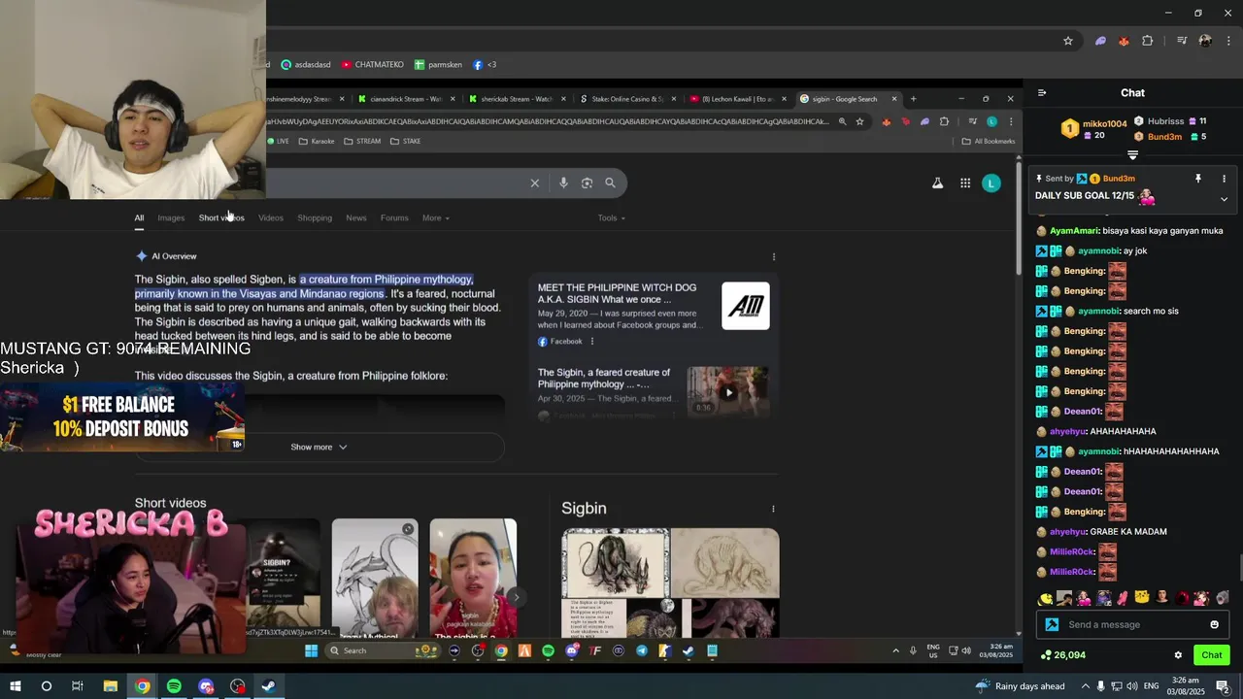Open a new tab in the inner browser
1243x699 pixels.
913,99
